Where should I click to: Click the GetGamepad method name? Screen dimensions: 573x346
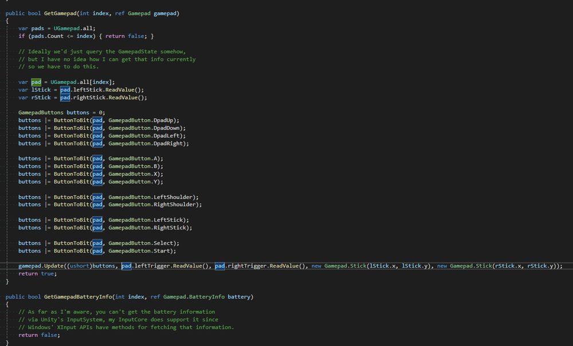(59, 13)
